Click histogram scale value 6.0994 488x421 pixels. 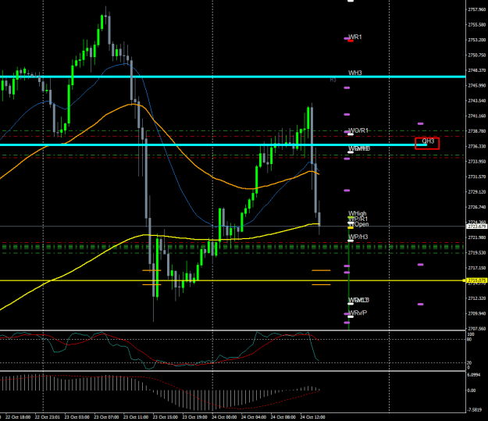[x=474, y=375]
